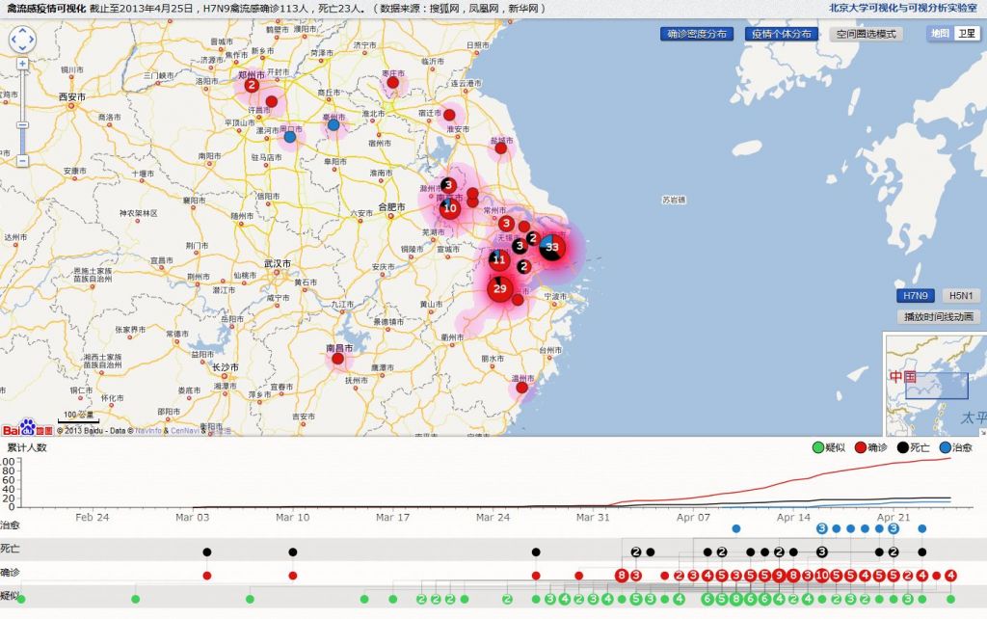Select the 地图 map view tab
The height and width of the screenshot is (619, 987).
[x=940, y=34]
